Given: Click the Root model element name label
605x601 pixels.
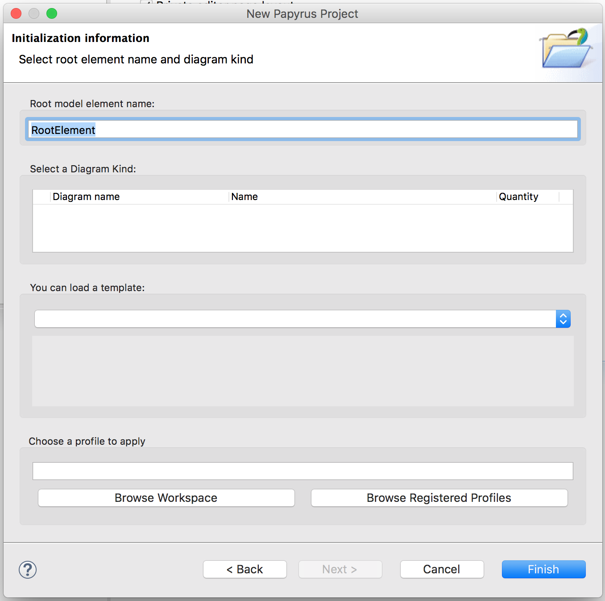Looking at the screenshot, I should point(92,104).
